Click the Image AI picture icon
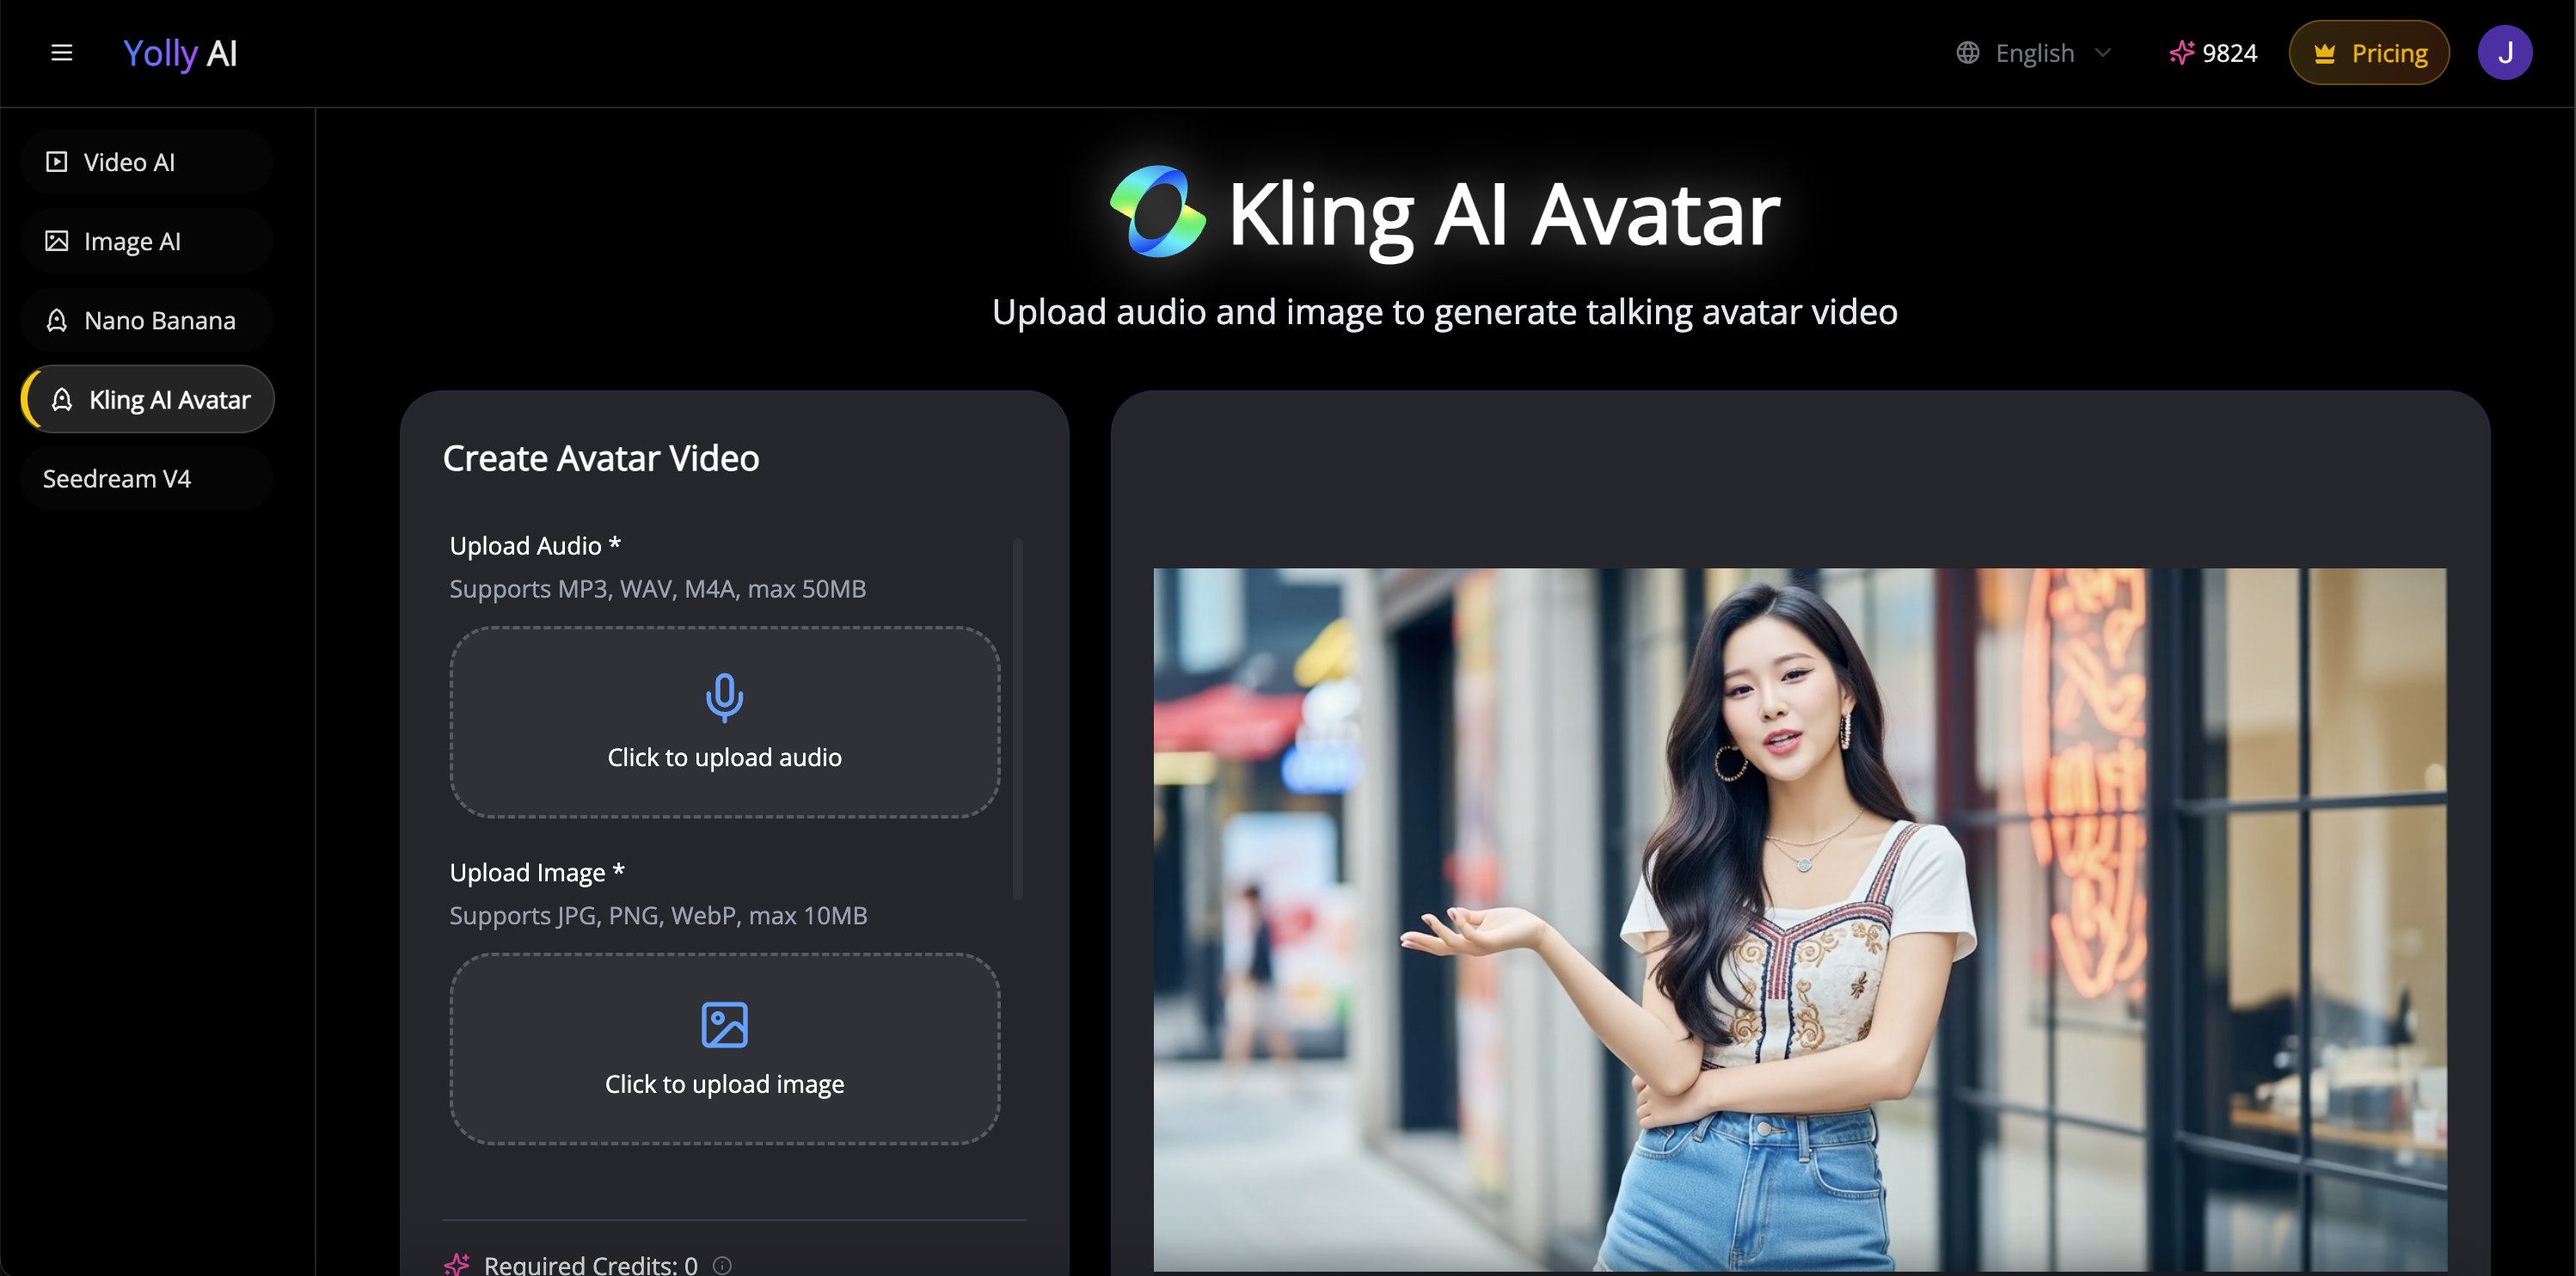Image resolution: width=2576 pixels, height=1276 pixels. pos(57,241)
